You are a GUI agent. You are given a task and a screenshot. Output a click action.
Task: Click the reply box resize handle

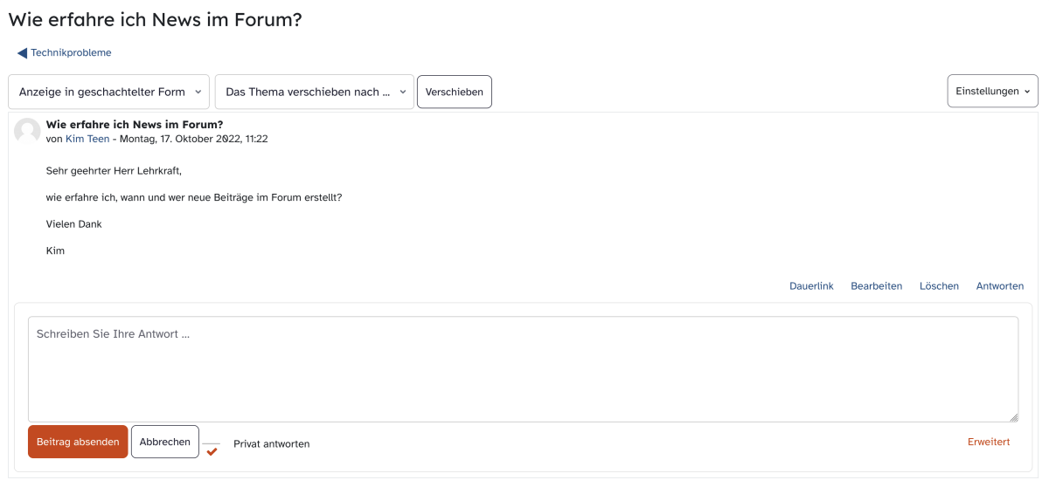[1013, 417]
